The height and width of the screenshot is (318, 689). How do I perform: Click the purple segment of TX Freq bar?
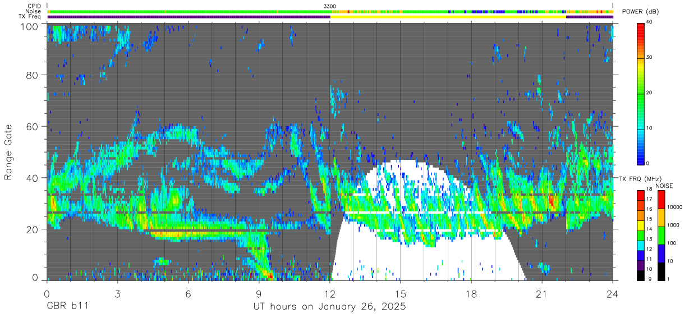(x=189, y=17)
